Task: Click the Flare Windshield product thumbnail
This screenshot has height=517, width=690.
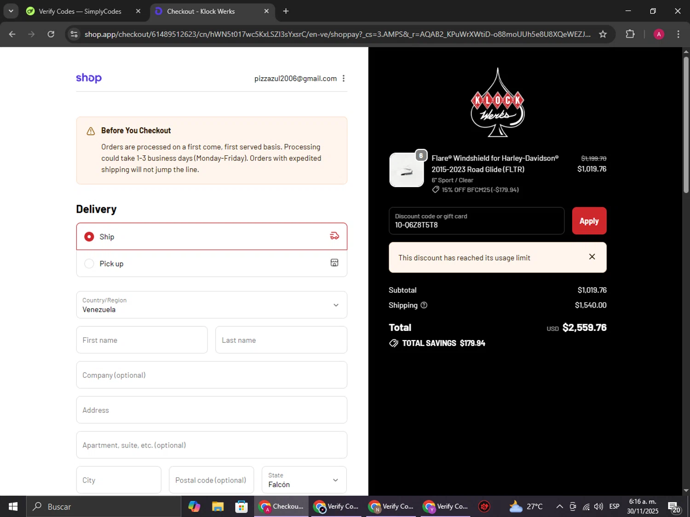Action: [x=407, y=170]
